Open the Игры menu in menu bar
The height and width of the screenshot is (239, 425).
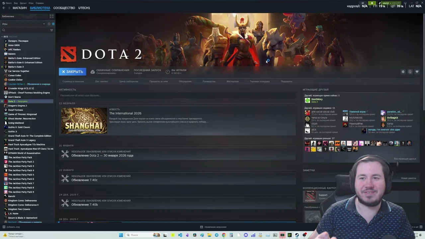tap(31, 3)
